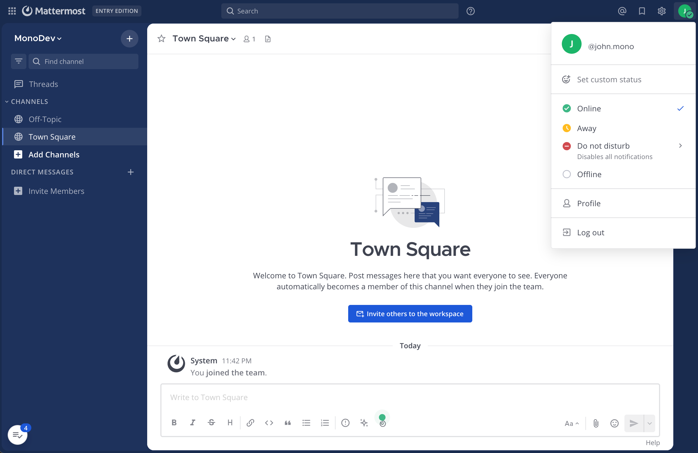Open recent mentions at-sign icon
This screenshot has width=698, height=453.
(x=622, y=11)
